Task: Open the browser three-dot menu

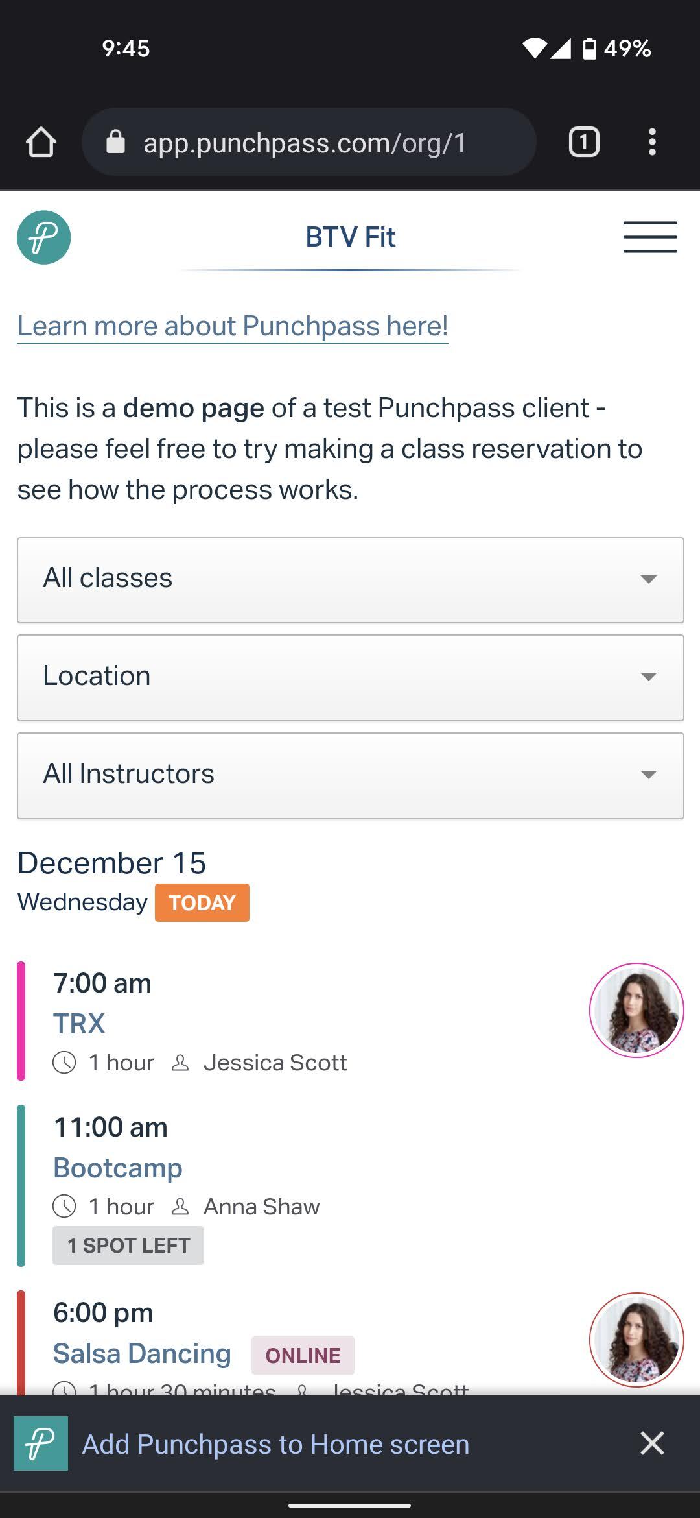Action: click(652, 142)
